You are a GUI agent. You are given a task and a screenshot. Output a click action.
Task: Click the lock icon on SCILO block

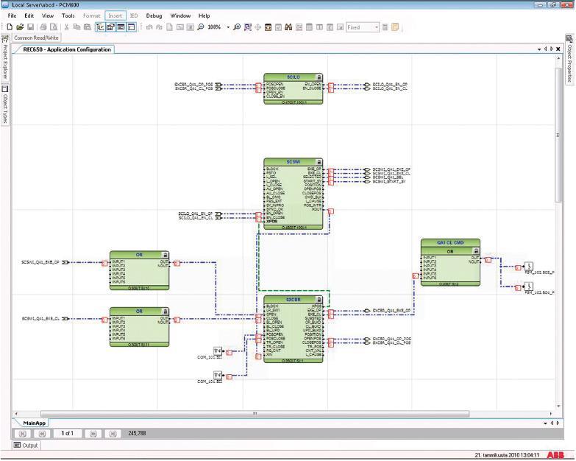[319, 77]
